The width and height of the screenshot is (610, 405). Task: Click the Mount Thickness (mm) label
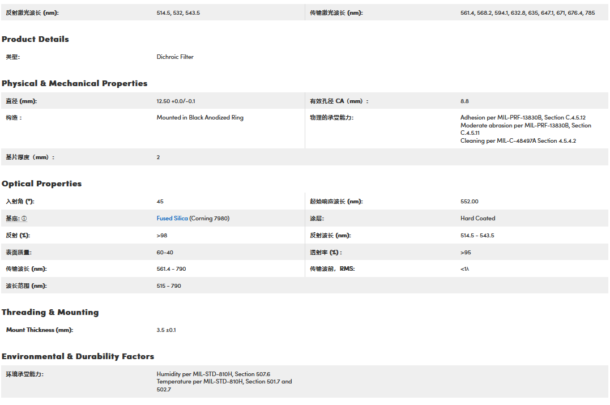pyautogui.click(x=40, y=330)
